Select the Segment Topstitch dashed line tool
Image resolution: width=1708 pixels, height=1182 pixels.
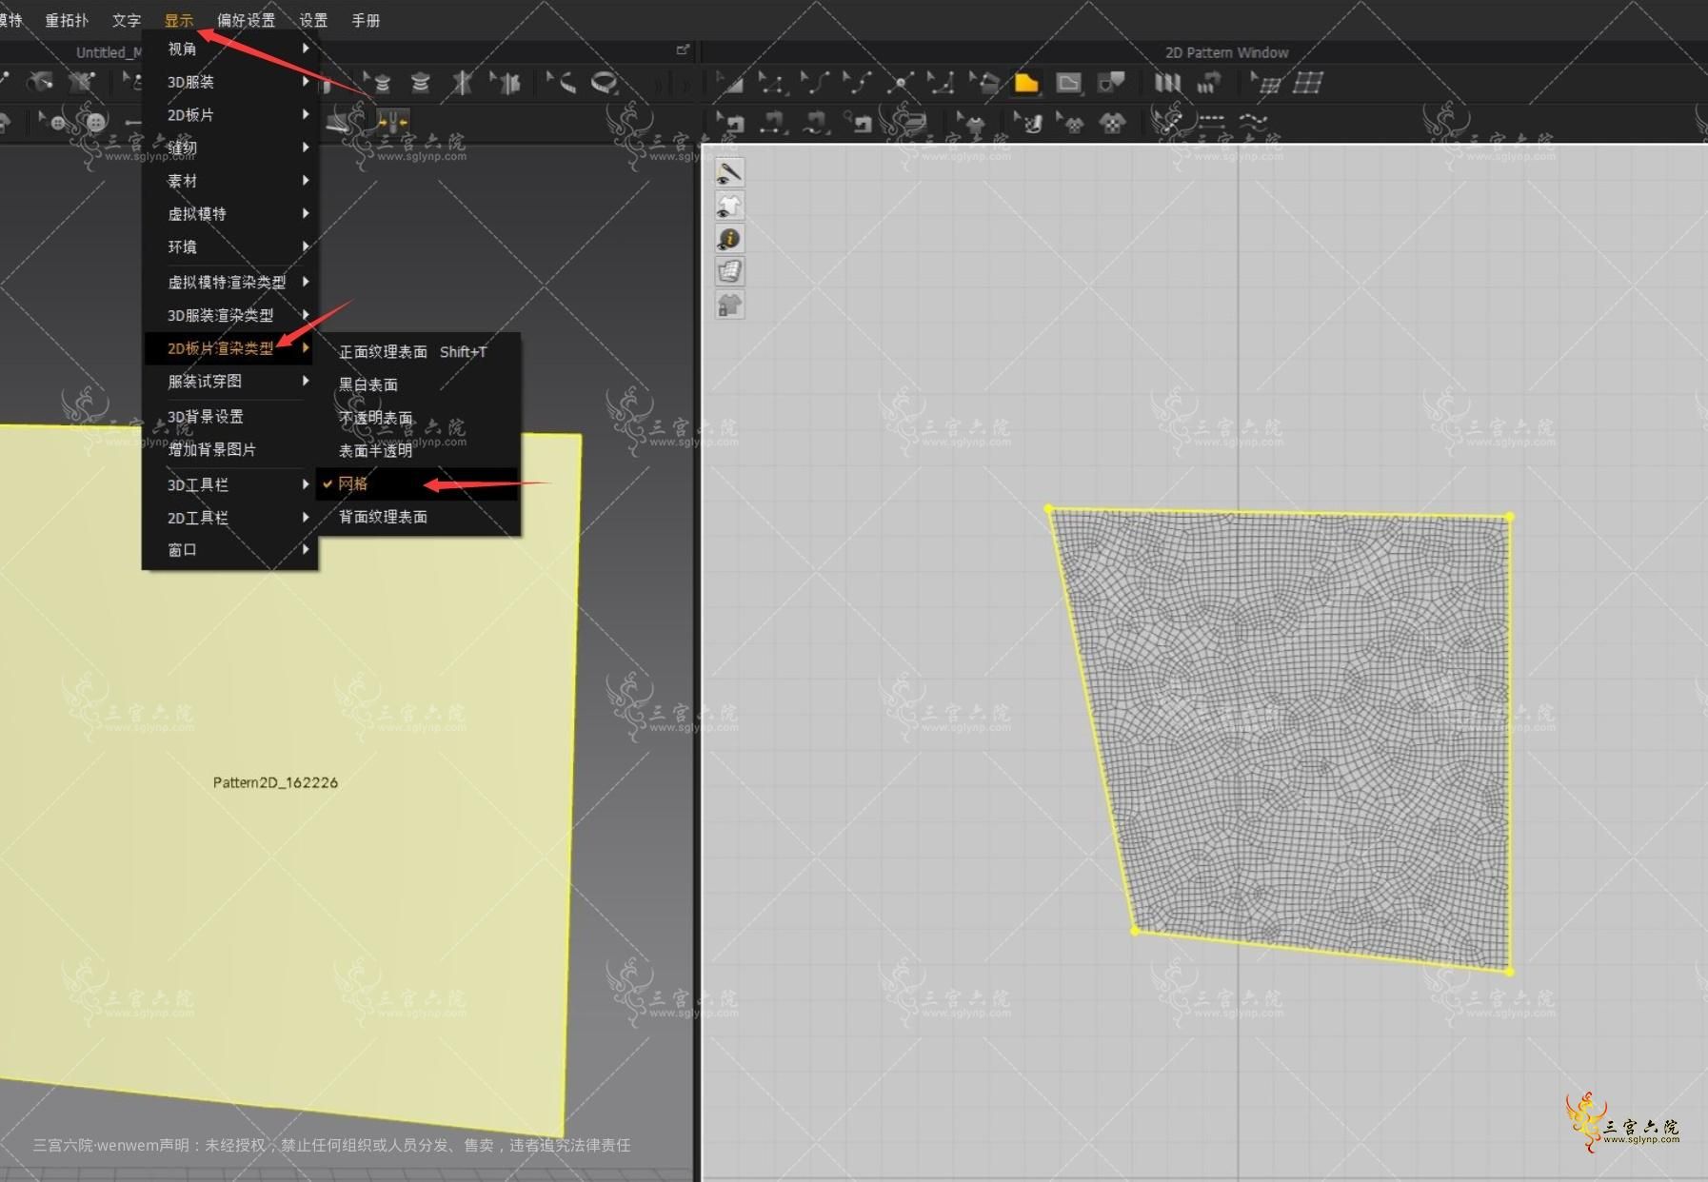tap(1211, 121)
